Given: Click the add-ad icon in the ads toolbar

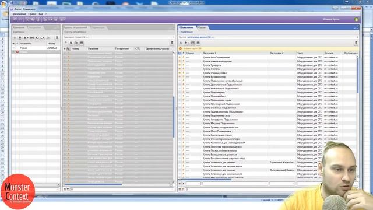Looking at the screenshot, I should point(181,43).
